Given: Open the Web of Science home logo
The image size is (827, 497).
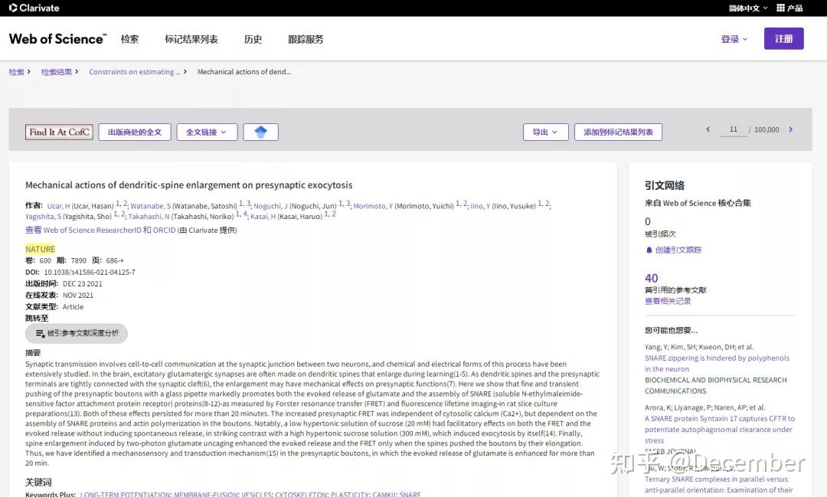Looking at the screenshot, I should (57, 38).
